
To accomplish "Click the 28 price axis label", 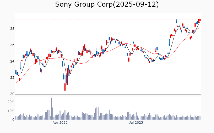I will [12, 29].
